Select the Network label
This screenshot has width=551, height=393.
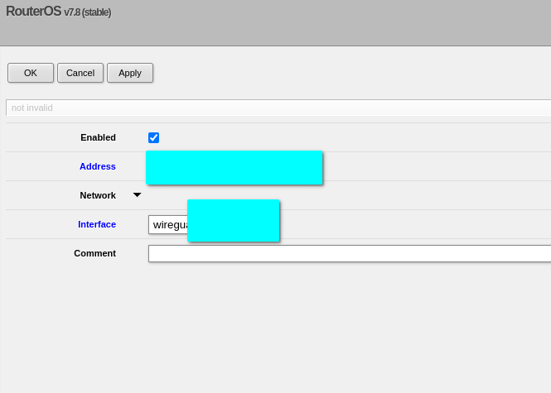tap(98, 195)
